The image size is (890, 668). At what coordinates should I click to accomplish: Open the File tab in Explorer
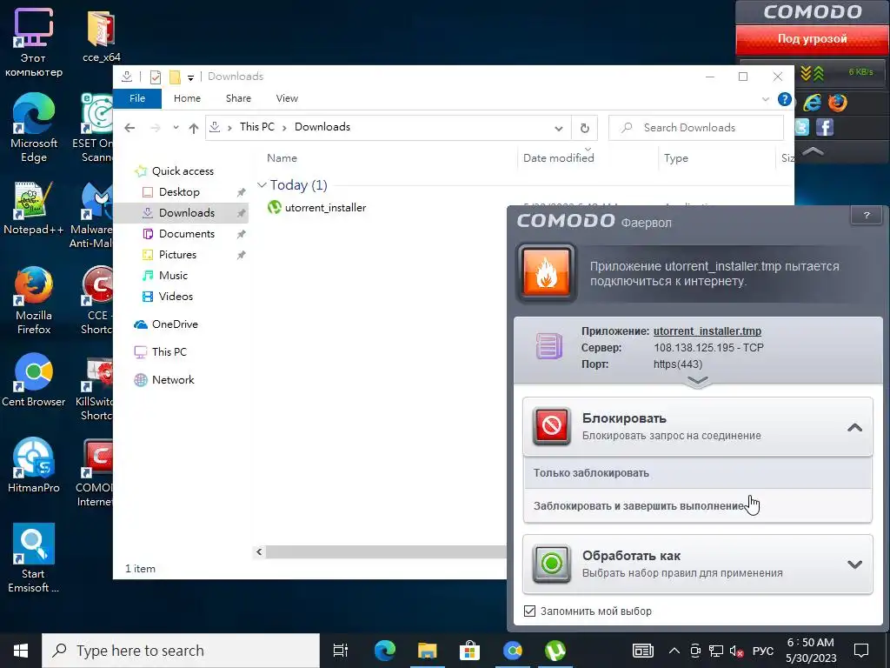(x=137, y=98)
